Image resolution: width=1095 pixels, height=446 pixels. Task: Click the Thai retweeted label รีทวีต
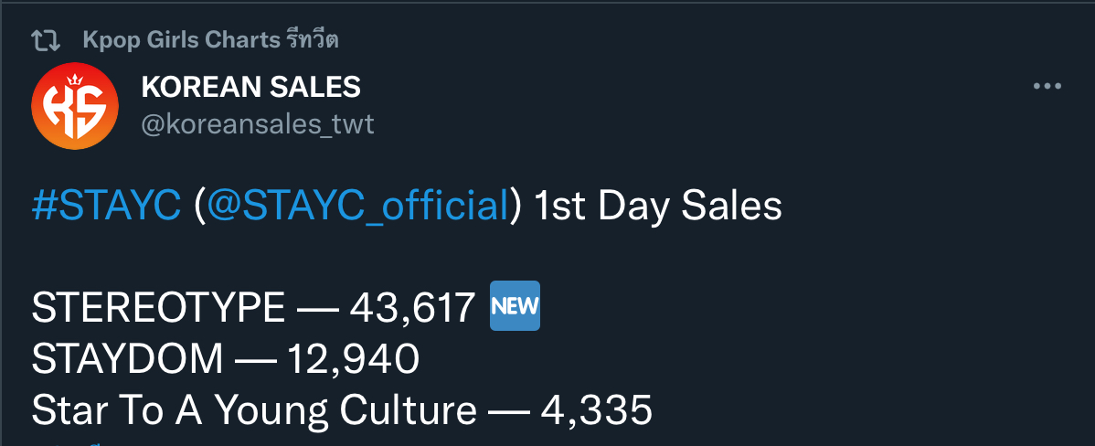click(x=313, y=40)
